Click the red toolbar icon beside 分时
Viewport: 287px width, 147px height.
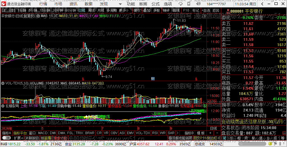pos(4,10)
